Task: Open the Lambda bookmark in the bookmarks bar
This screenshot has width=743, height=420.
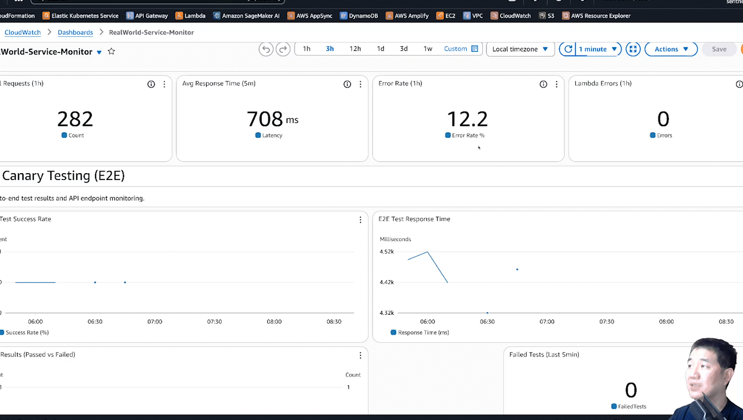Action: click(191, 16)
